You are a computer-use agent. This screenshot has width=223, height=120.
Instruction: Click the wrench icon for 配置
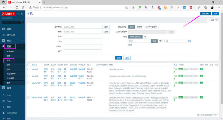pos(3,46)
